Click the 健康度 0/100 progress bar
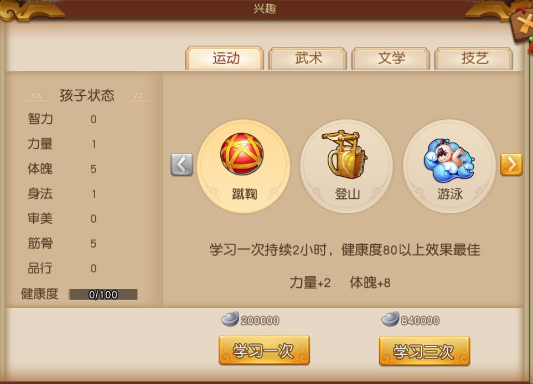533x384 pixels. point(103,294)
